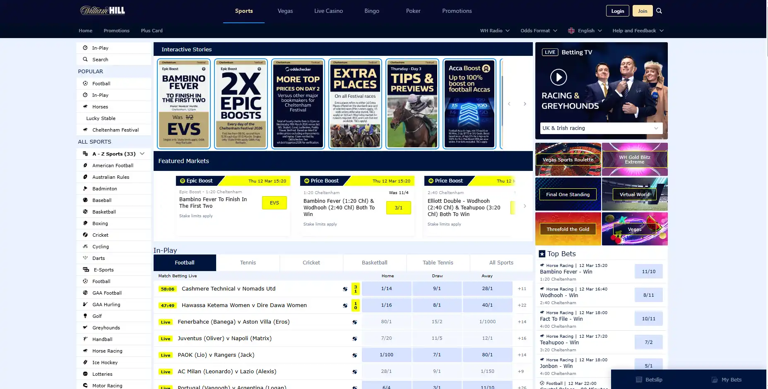Open My Bets at the bottom bar

coord(727,379)
